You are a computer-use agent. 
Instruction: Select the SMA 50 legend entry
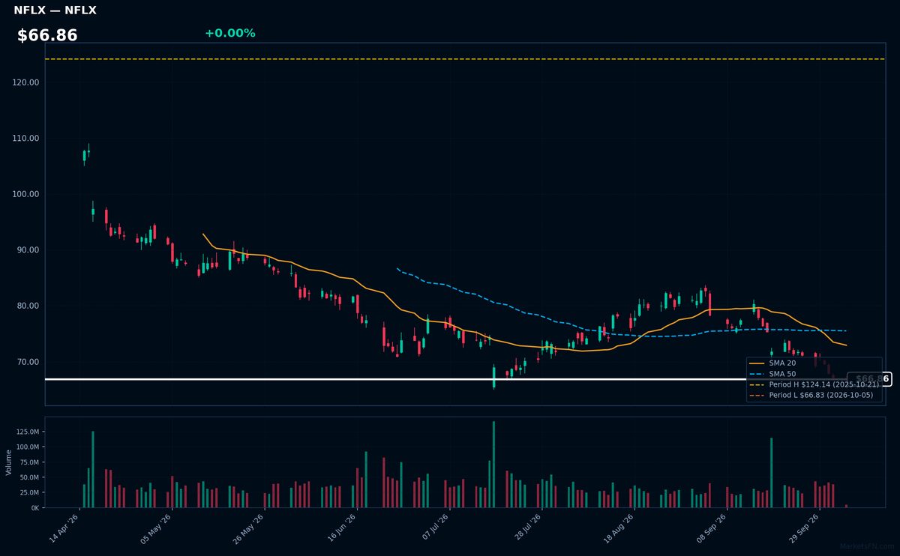click(772, 373)
